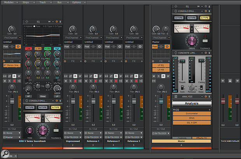Bypass KRK strip FX bin power
This screenshot has width=241, height=159.
pos(4,61)
